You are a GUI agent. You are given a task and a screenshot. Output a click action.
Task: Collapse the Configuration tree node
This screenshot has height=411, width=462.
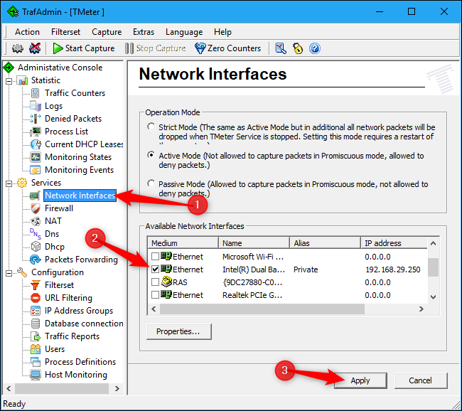[x=9, y=272]
